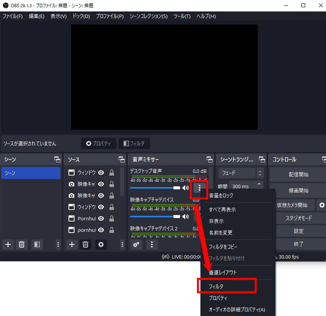Toggle visibility eye of capitalized Pornhul source
This screenshot has height=316, width=326.
[101, 219]
